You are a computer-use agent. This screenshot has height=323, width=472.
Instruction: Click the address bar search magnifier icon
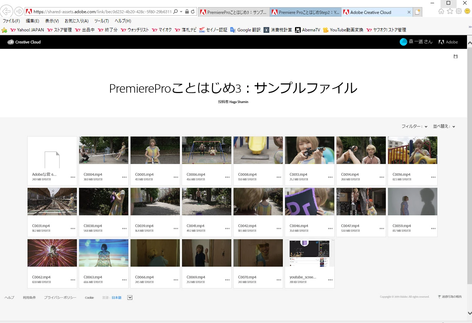point(175,11)
